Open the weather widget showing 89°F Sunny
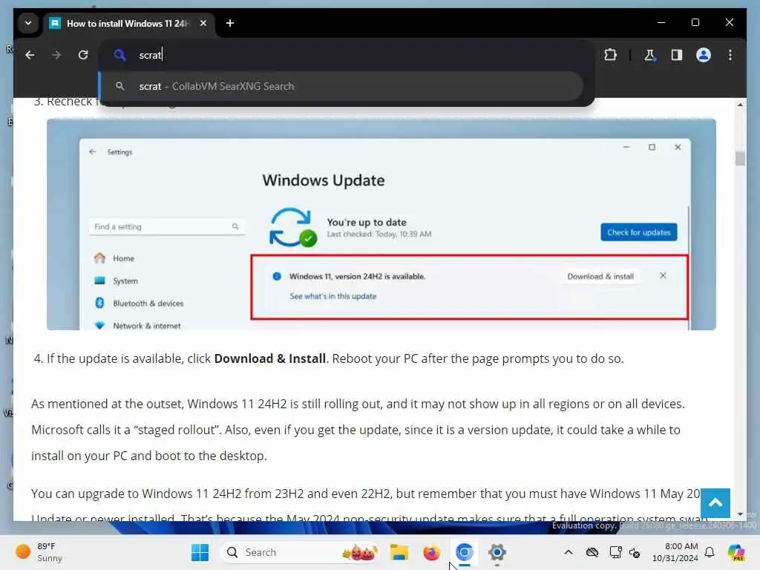This screenshot has height=570, width=760. point(40,552)
